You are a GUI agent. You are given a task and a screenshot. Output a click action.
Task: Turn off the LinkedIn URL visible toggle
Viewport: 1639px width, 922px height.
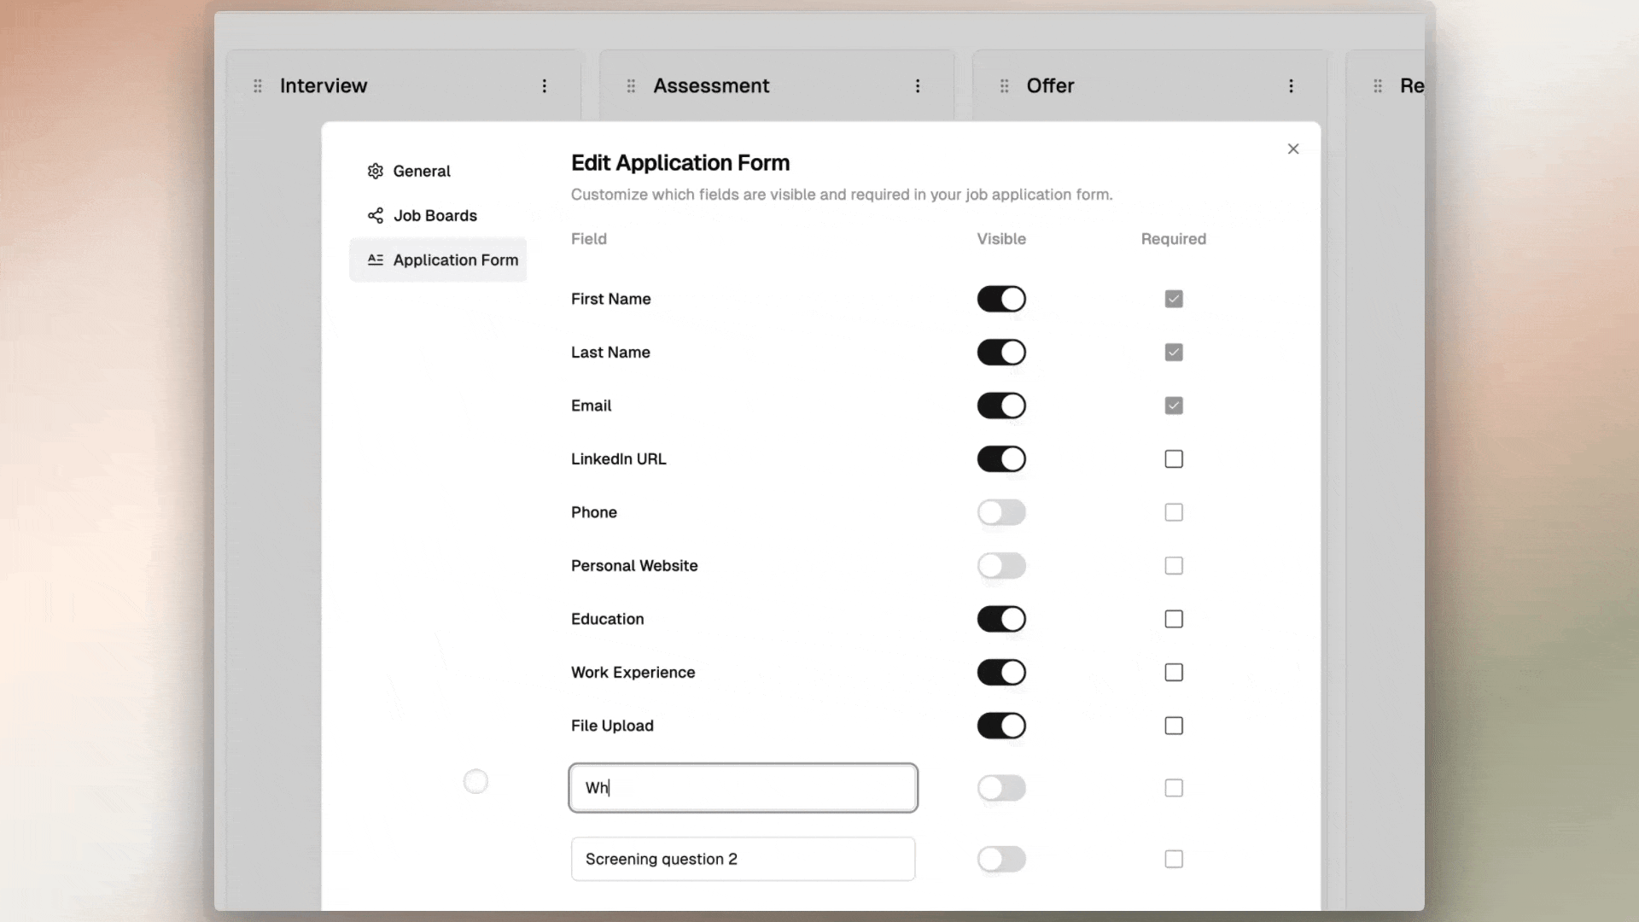pos(1001,459)
